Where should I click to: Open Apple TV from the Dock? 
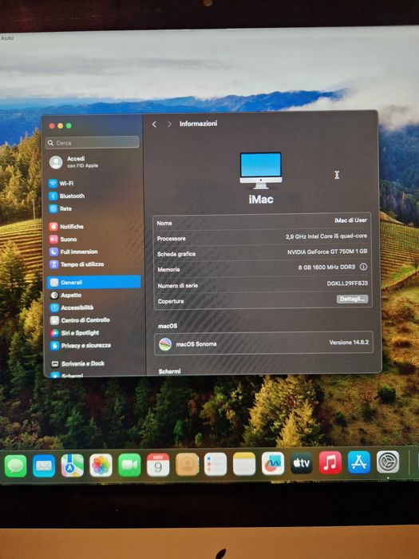(302, 463)
